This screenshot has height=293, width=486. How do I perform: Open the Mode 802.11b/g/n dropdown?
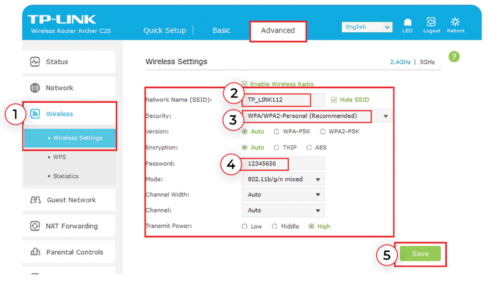(283, 179)
